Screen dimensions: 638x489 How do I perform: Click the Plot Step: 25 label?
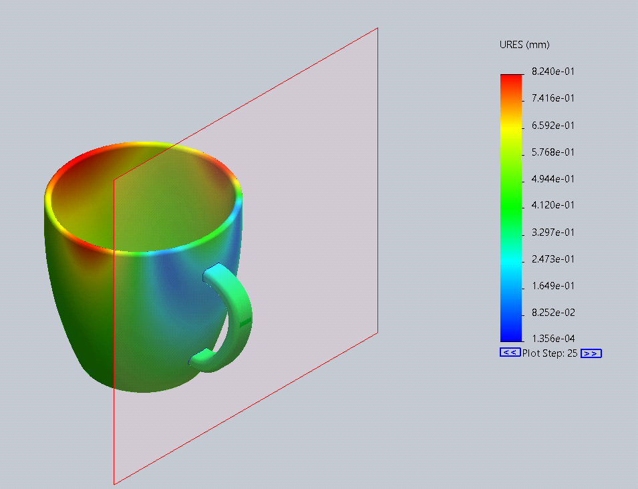pos(550,353)
